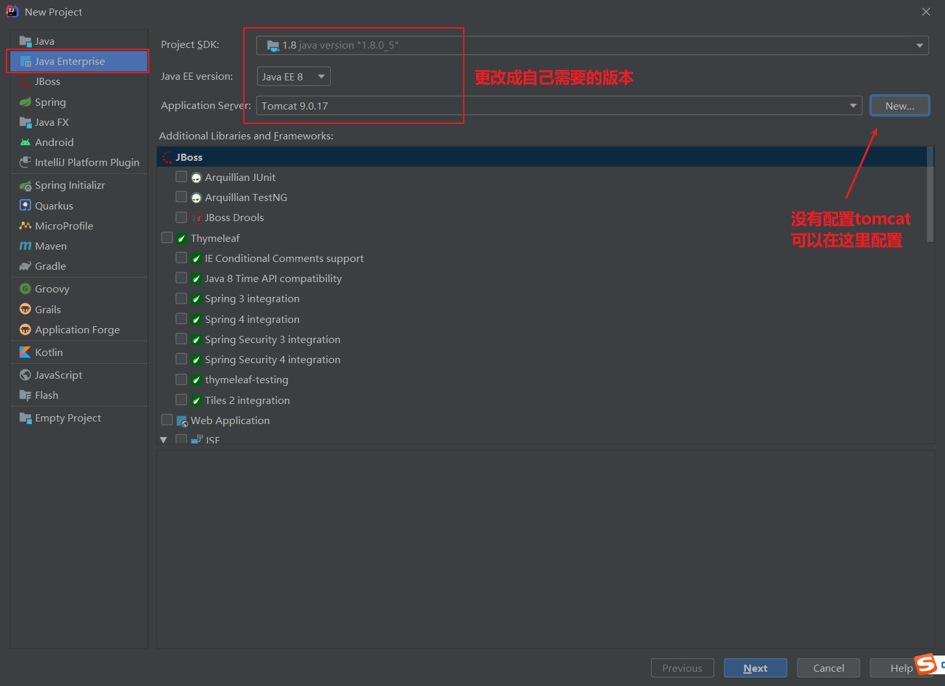
Task: Select the JBoss group header row
Action: point(542,157)
